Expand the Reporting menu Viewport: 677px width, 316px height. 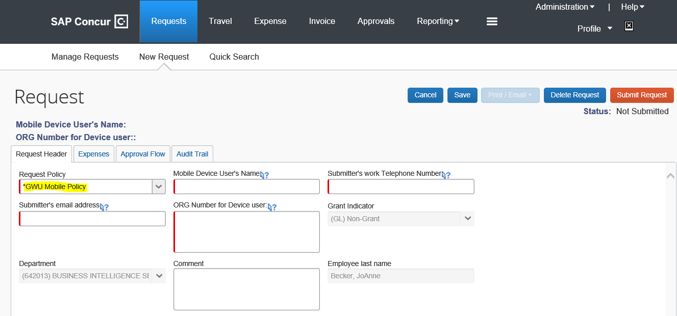point(438,21)
